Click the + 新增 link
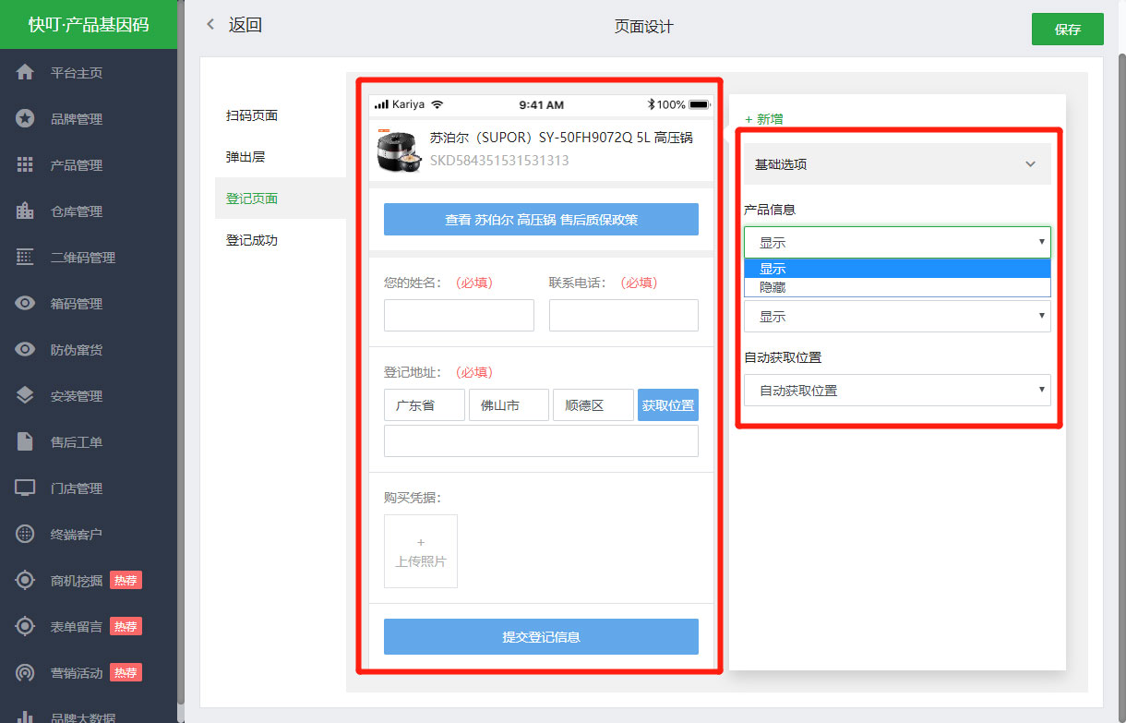Image resolution: width=1126 pixels, height=723 pixels. click(x=764, y=119)
